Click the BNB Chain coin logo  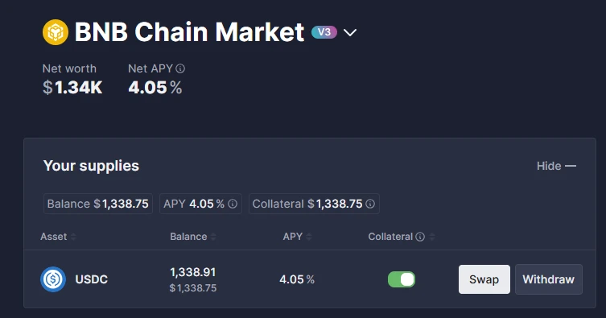coord(56,32)
